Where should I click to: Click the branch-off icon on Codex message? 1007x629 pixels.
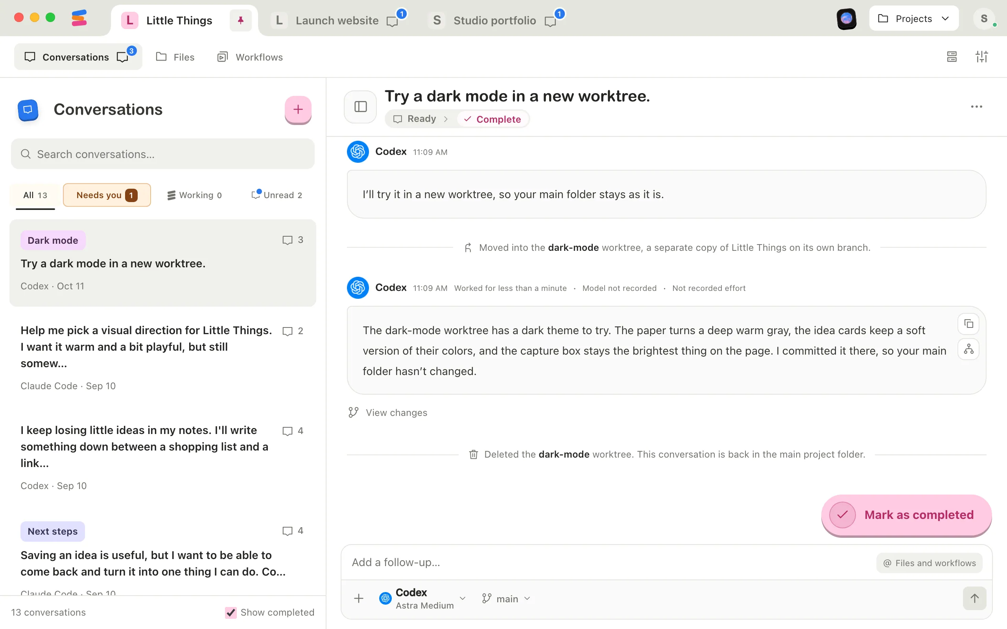tap(968, 349)
